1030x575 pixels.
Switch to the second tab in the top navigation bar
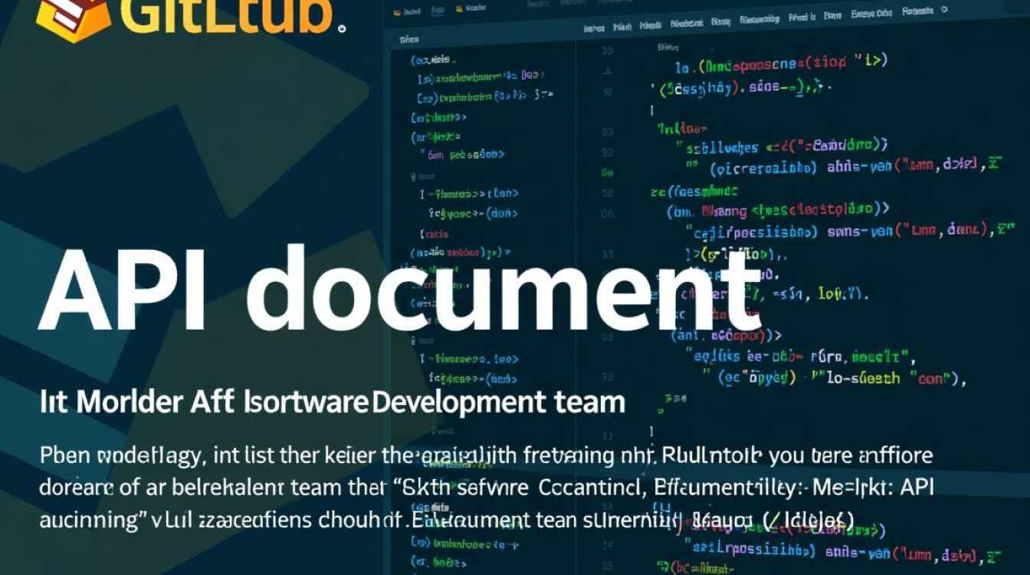coord(435,10)
